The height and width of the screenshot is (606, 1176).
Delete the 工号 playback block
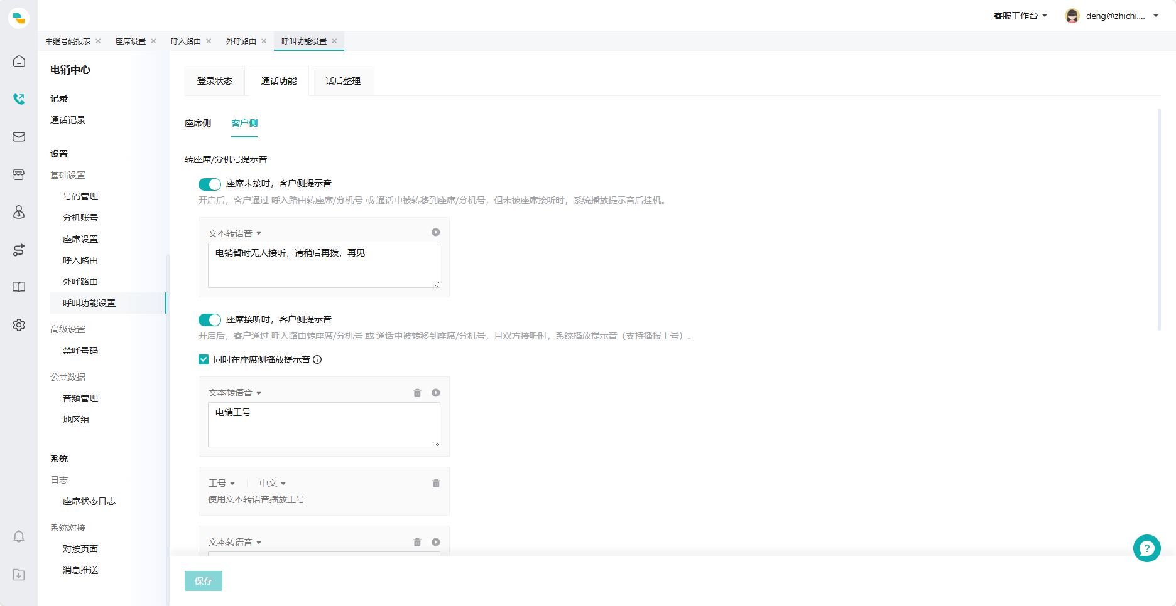436,483
